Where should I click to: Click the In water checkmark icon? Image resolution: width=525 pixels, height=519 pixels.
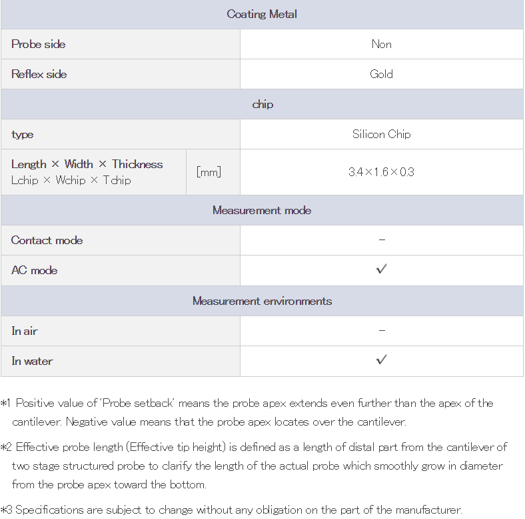381,360
